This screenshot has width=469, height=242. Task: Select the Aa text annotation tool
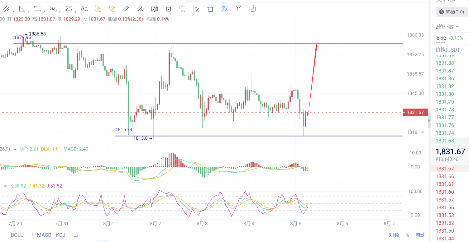click(84, 9)
